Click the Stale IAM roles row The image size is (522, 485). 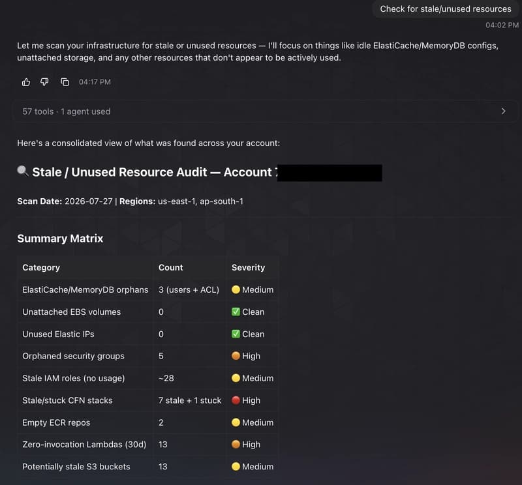click(148, 378)
